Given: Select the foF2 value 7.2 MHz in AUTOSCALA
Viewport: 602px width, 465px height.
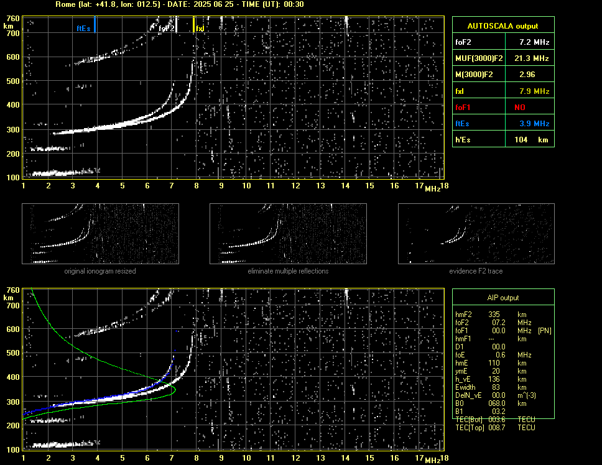Looking at the screenshot, I should click(530, 42).
